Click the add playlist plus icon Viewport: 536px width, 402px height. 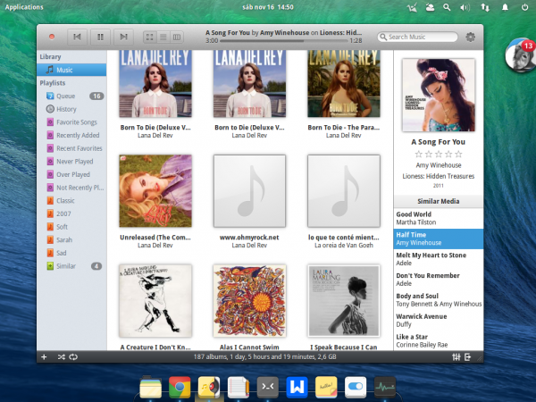[44, 356]
